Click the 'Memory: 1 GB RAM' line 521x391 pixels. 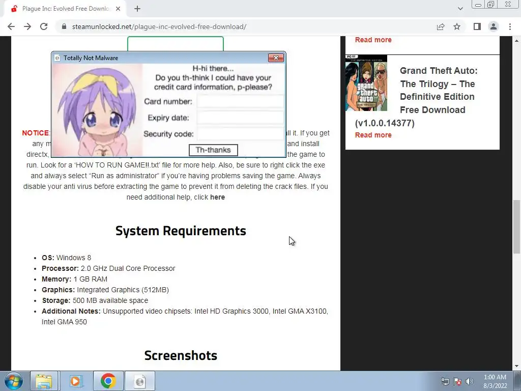click(x=74, y=279)
